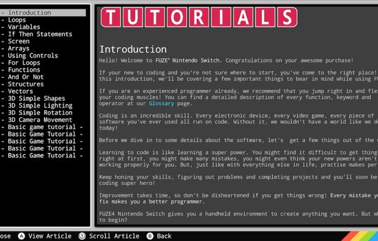The height and width of the screenshot is (241, 378).
Task: Click the Introduction article heading
Action: (x=133, y=50)
